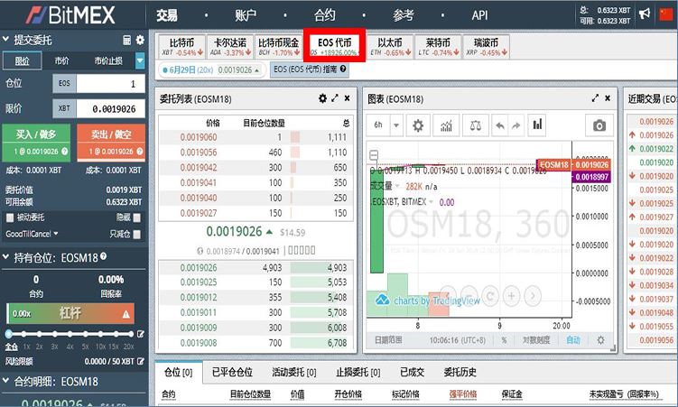This screenshot has width=678, height=407.
Task: Select the bar chart style icon
Action: [537, 125]
